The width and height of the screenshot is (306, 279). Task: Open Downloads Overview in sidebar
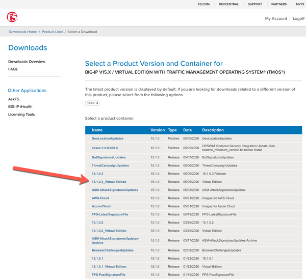(27, 62)
